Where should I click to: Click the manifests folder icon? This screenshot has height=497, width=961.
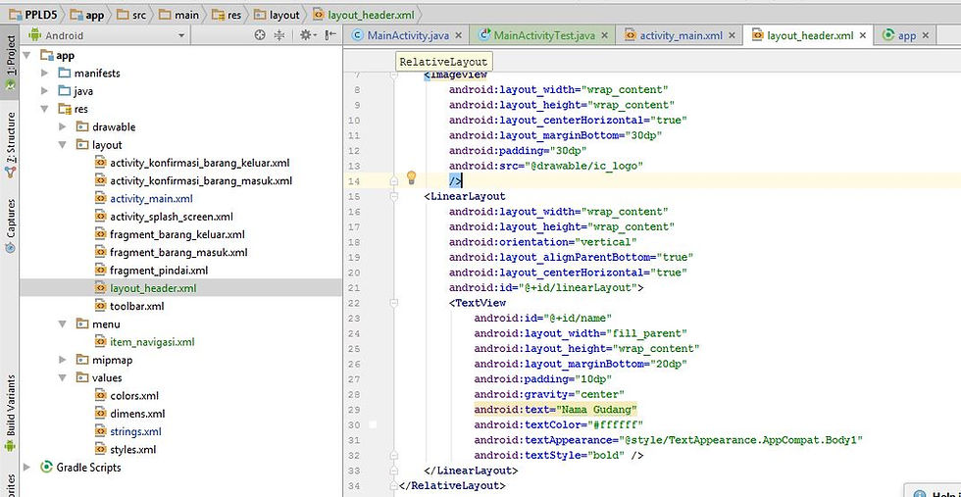pos(65,73)
